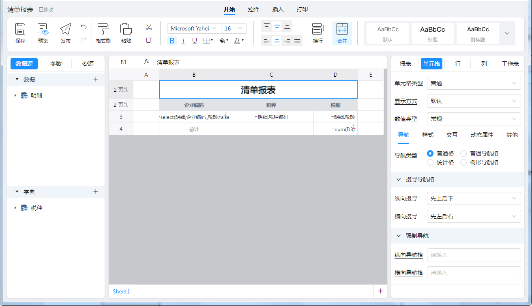Screen dimensions: 532x306
Task: Click the Publish (发布) paper plane icon
Action: [x=66, y=30]
